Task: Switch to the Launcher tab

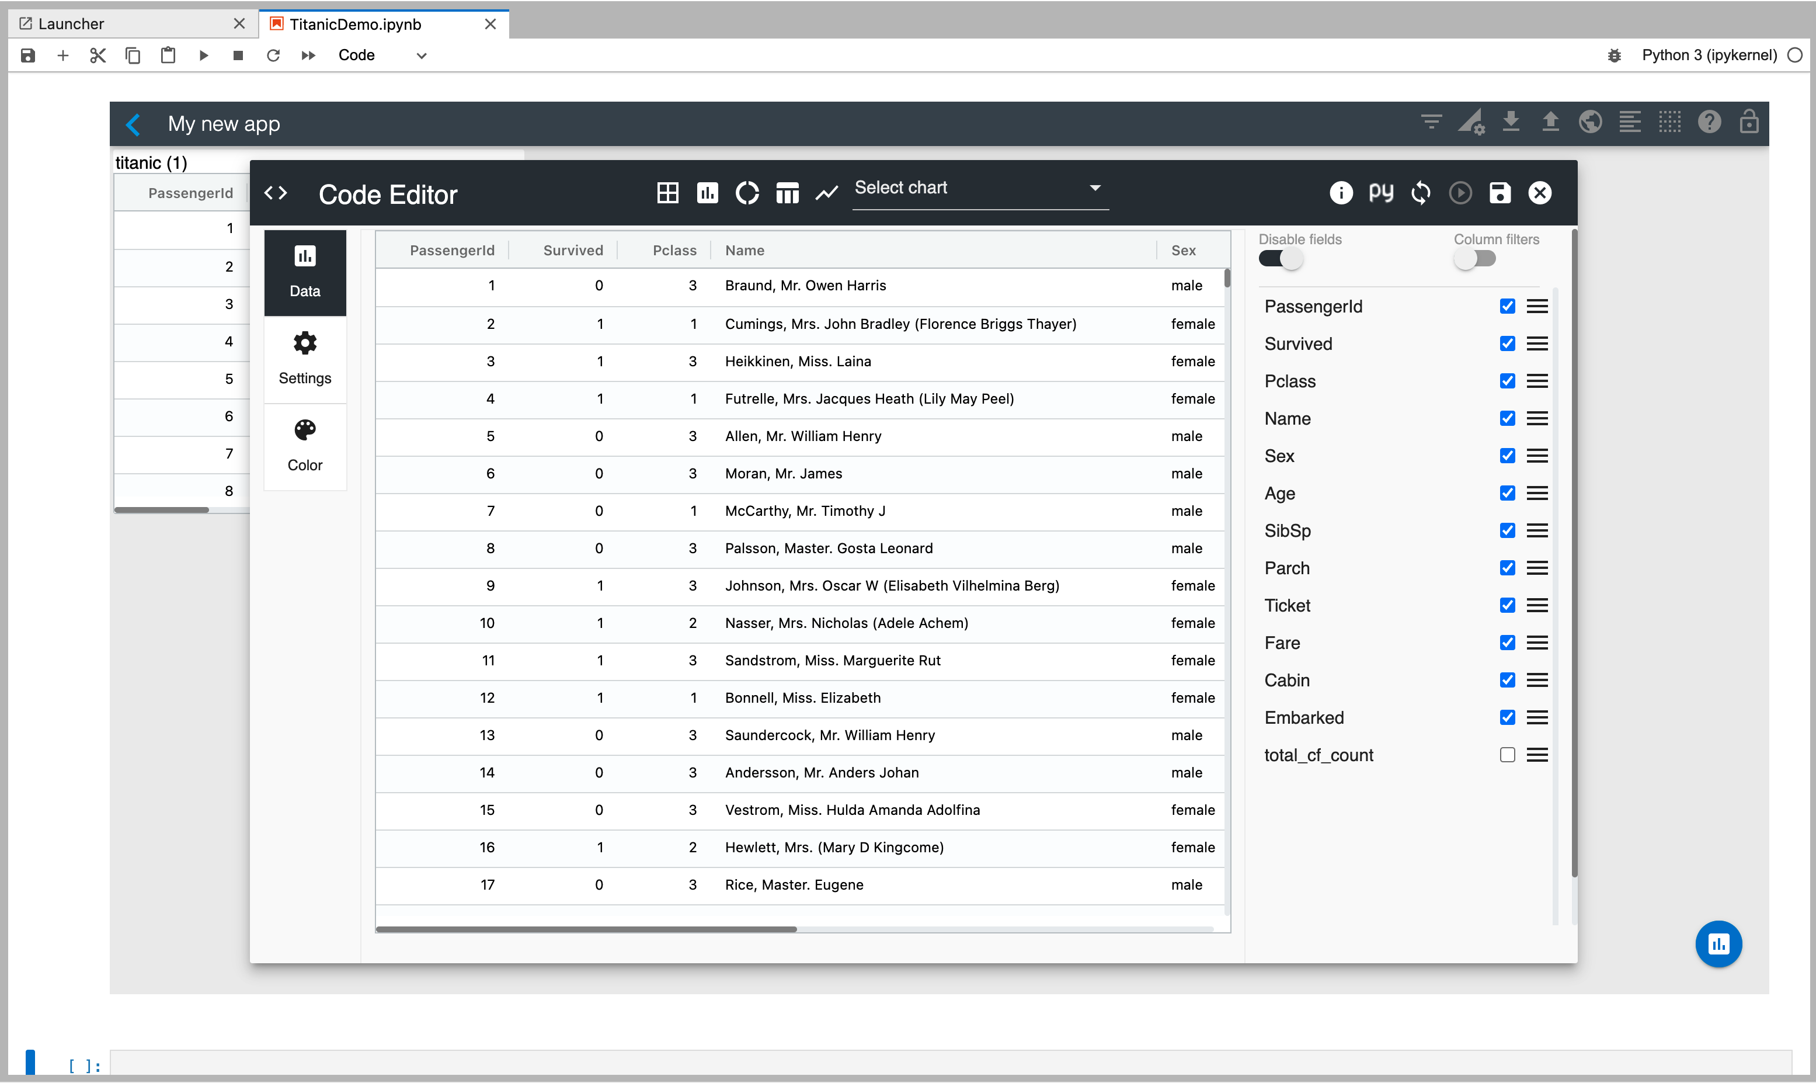Action: [x=71, y=23]
